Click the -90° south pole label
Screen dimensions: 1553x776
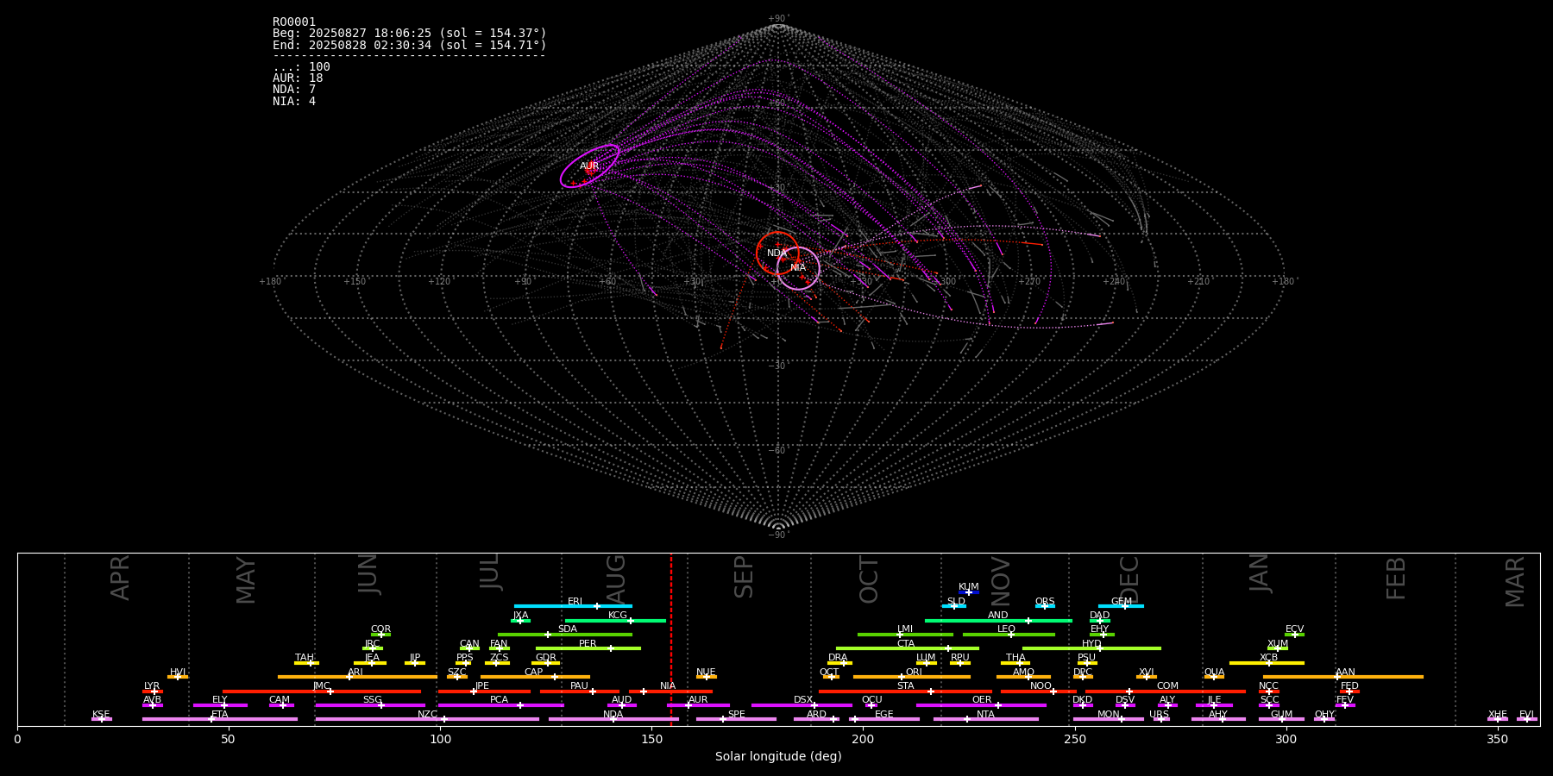click(x=778, y=535)
